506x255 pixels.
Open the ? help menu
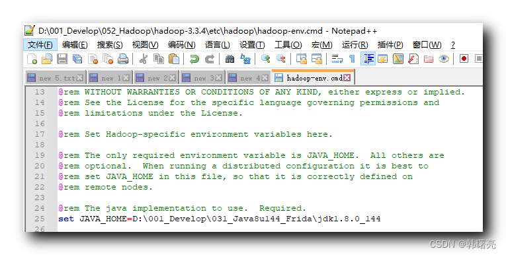coord(453,45)
